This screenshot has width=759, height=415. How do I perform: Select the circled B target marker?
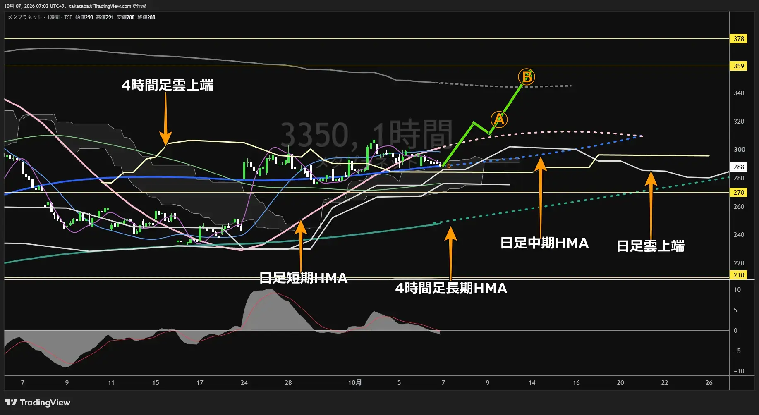[527, 77]
